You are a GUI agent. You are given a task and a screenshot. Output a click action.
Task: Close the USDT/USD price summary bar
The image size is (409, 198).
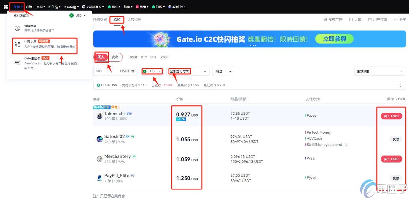(x=400, y=85)
